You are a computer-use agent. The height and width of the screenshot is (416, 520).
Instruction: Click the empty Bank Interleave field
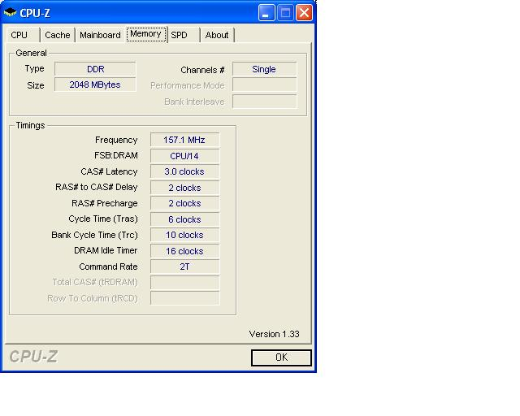tap(264, 102)
